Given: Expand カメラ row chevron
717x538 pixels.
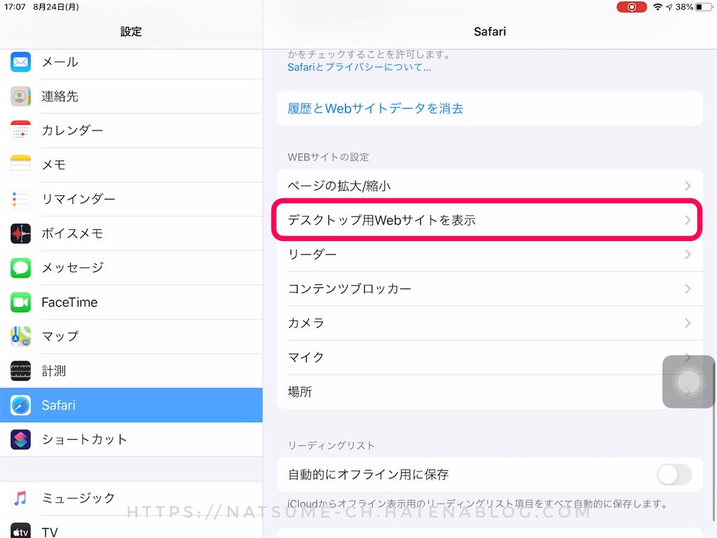Looking at the screenshot, I should click(688, 323).
